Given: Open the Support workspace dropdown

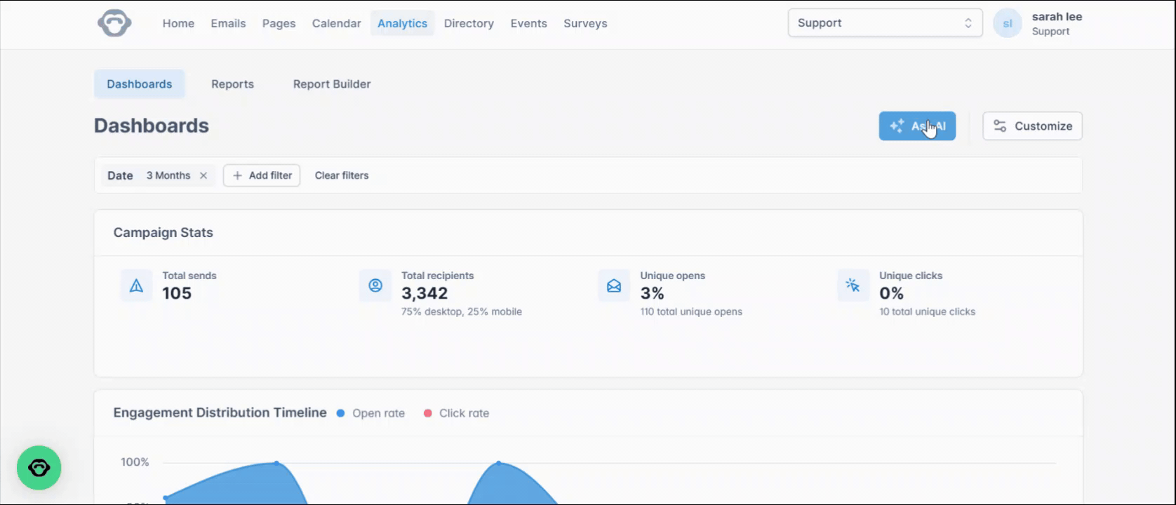Looking at the screenshot, I should pos(885,23).
